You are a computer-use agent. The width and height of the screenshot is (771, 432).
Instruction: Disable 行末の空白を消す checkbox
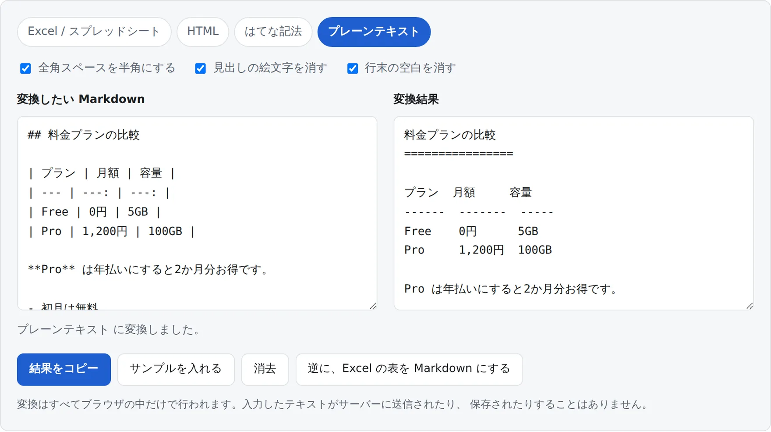pos(352,68)
